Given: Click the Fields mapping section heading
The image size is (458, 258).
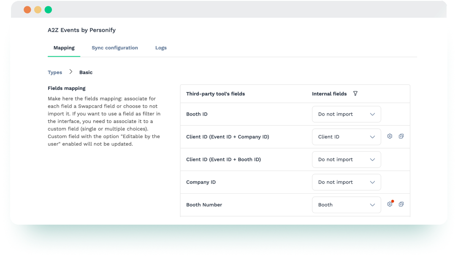Looking at the screenshot, I should click(66, 88).
